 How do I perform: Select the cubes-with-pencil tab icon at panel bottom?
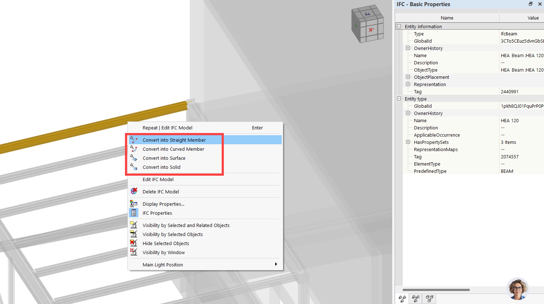[x=415, y=299]
